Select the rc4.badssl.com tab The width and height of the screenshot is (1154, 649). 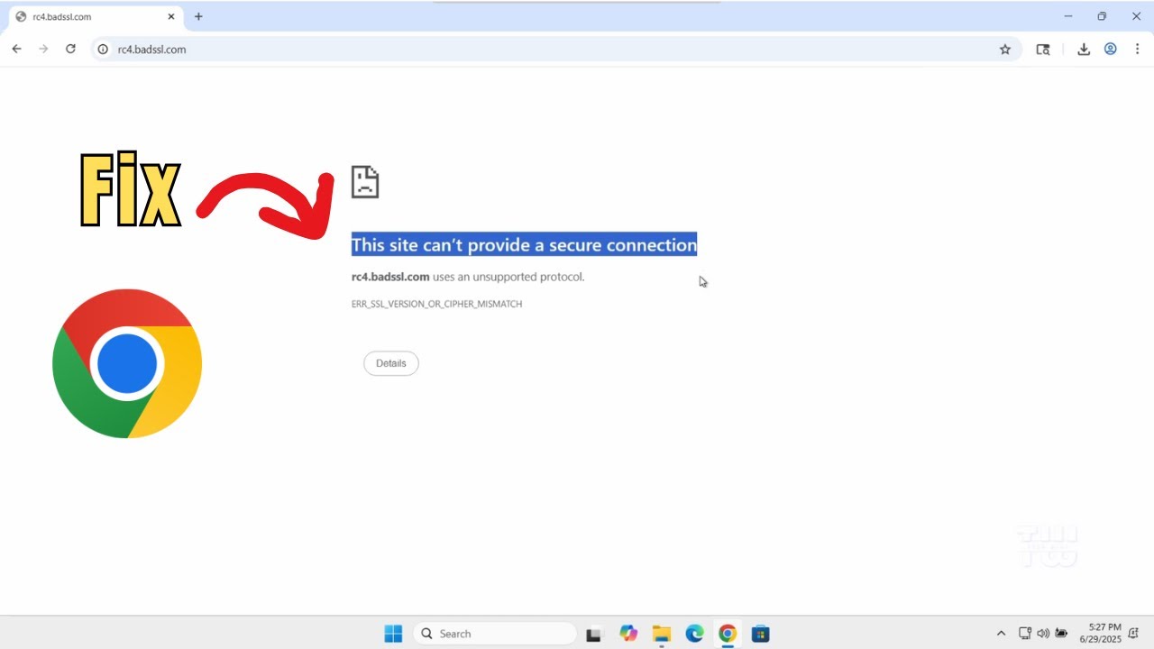tap(95, 16)
